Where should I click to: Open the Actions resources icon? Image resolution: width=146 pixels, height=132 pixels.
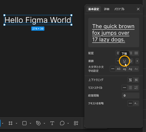76,123
